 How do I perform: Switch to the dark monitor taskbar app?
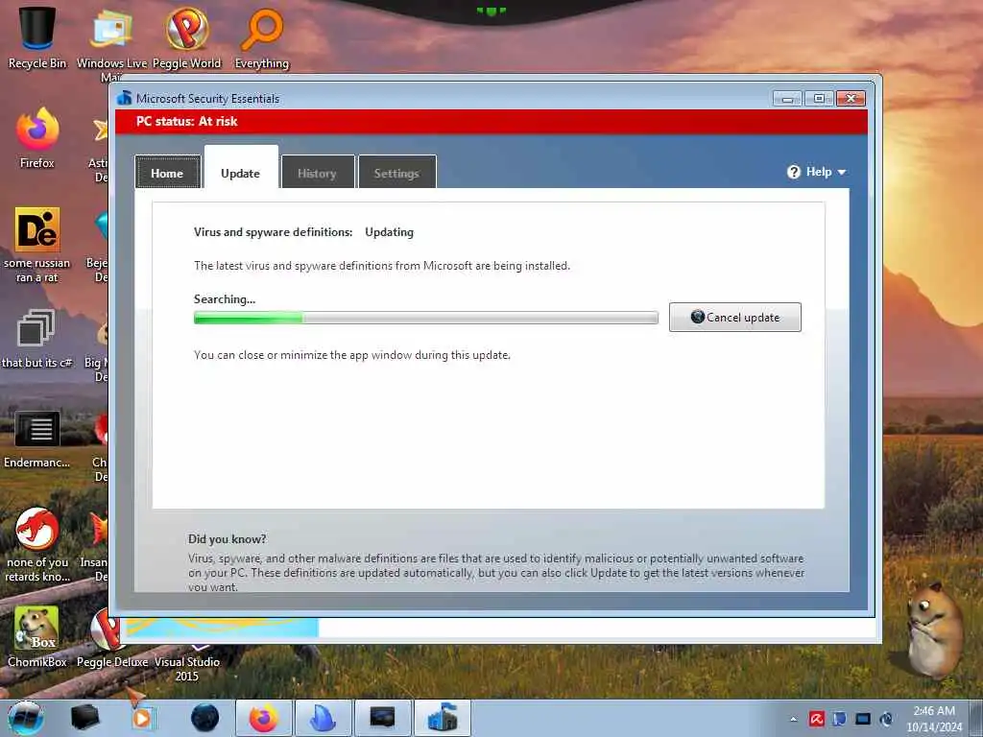coord(382,718)
